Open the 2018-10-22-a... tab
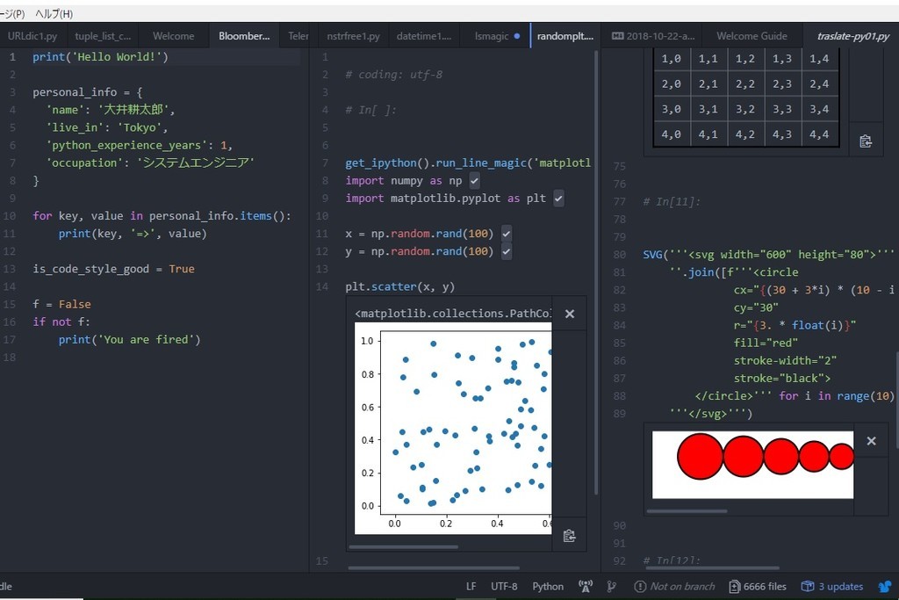The height and width of the screenshot is (600, 899). point(653,35)
